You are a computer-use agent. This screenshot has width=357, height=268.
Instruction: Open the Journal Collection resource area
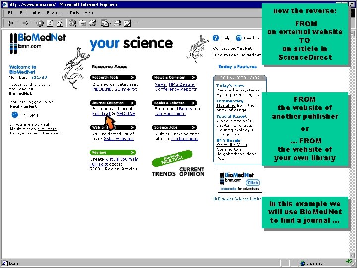[113, 103]
